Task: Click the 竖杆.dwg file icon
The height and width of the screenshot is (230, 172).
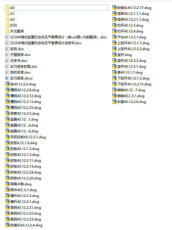Action: (x=114, y=55)
